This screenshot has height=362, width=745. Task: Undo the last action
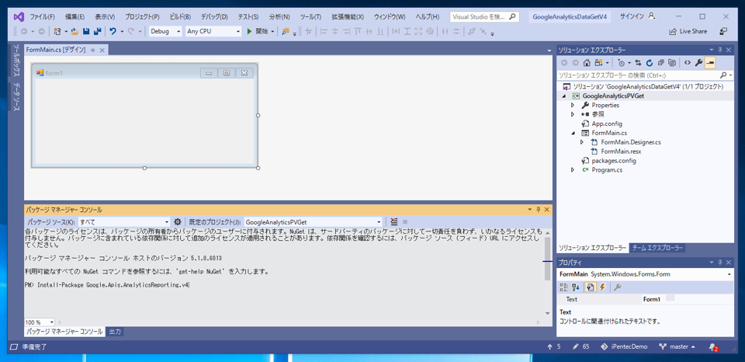[x=113, y=31]
